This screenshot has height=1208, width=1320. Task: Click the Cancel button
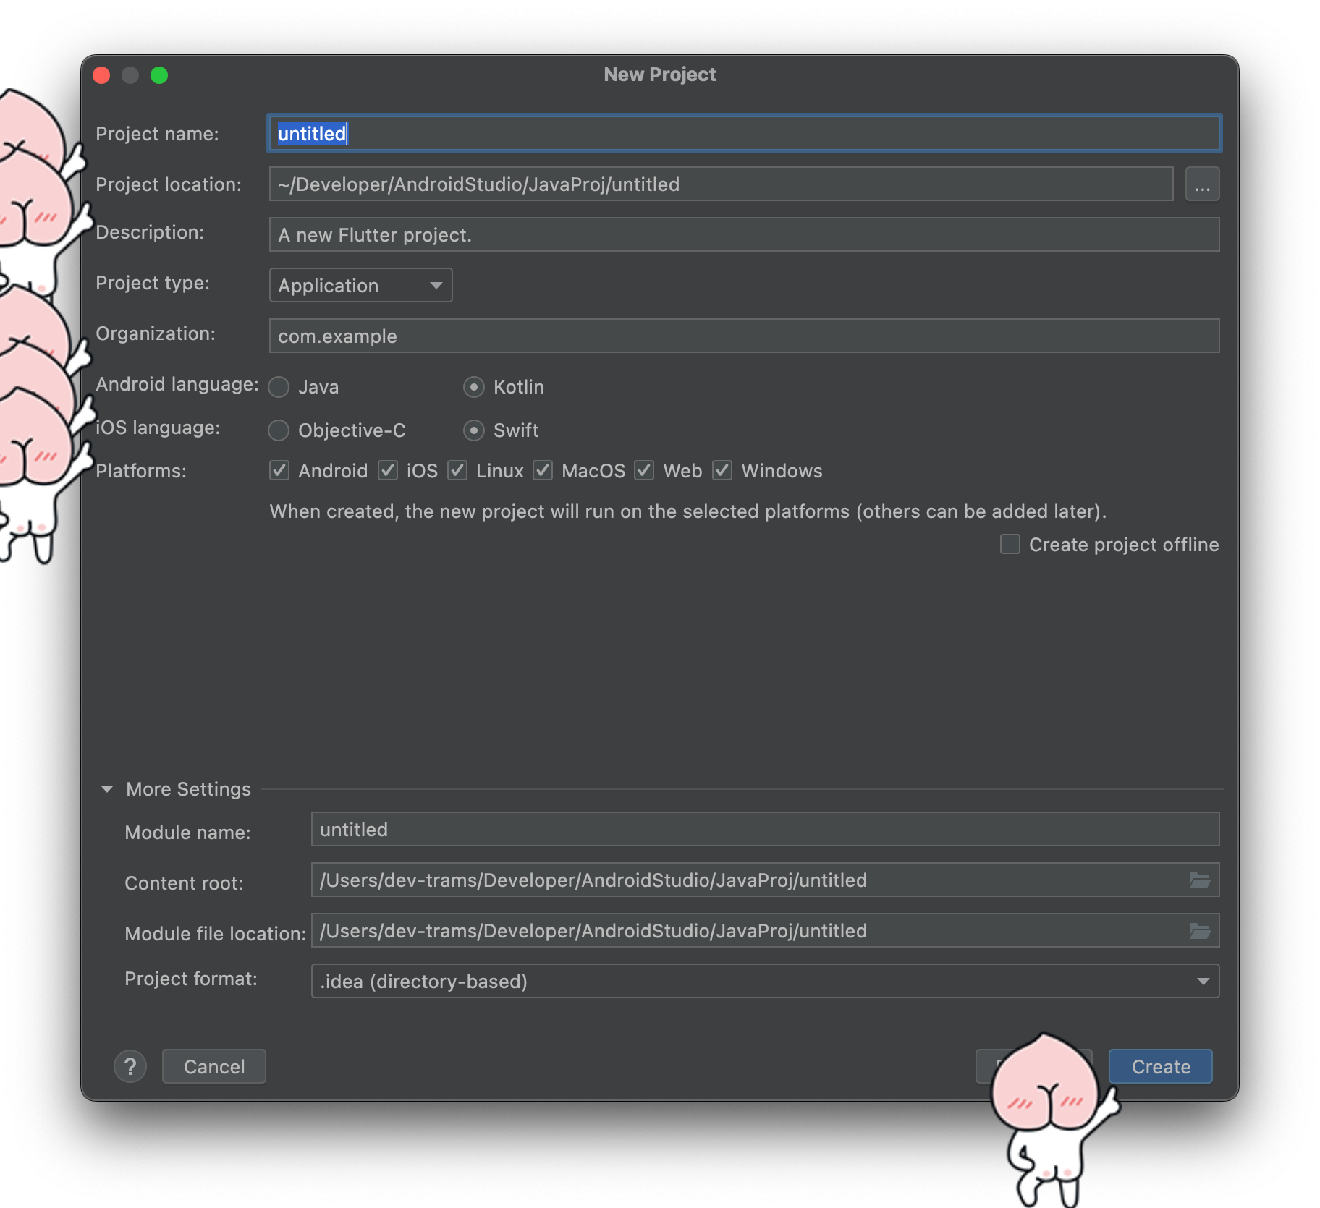[214, 1066]
